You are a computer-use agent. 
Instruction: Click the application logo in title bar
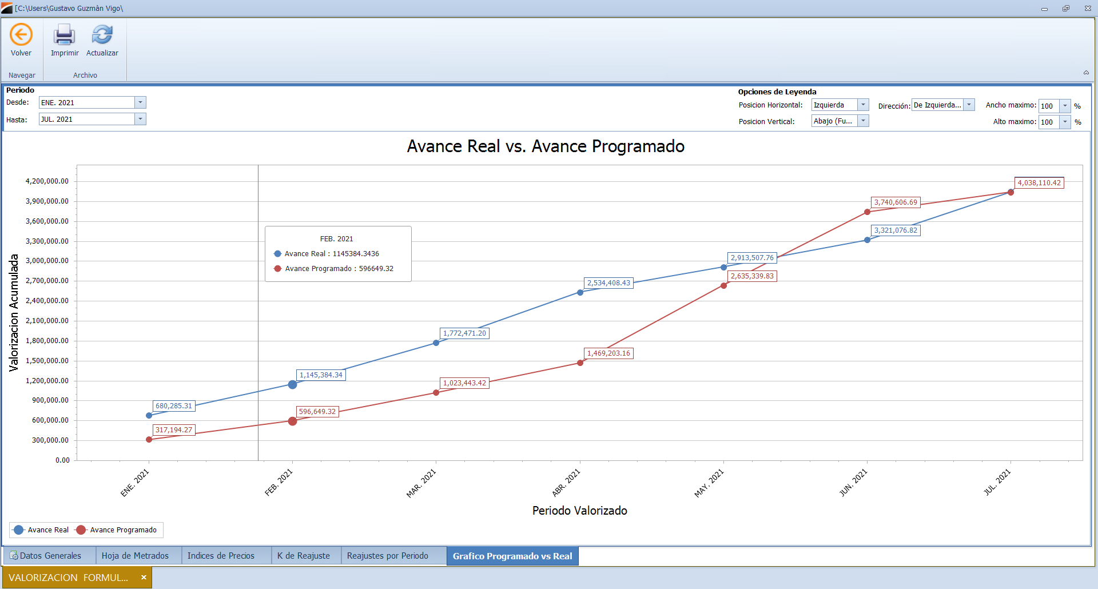coord(7,8)
